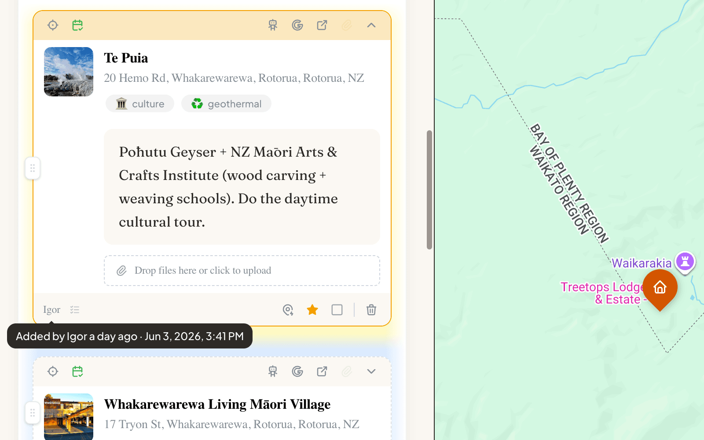704x440 pixels.
Task: Delete Te Puia with trash icon
Action: [x=371, y=310]
